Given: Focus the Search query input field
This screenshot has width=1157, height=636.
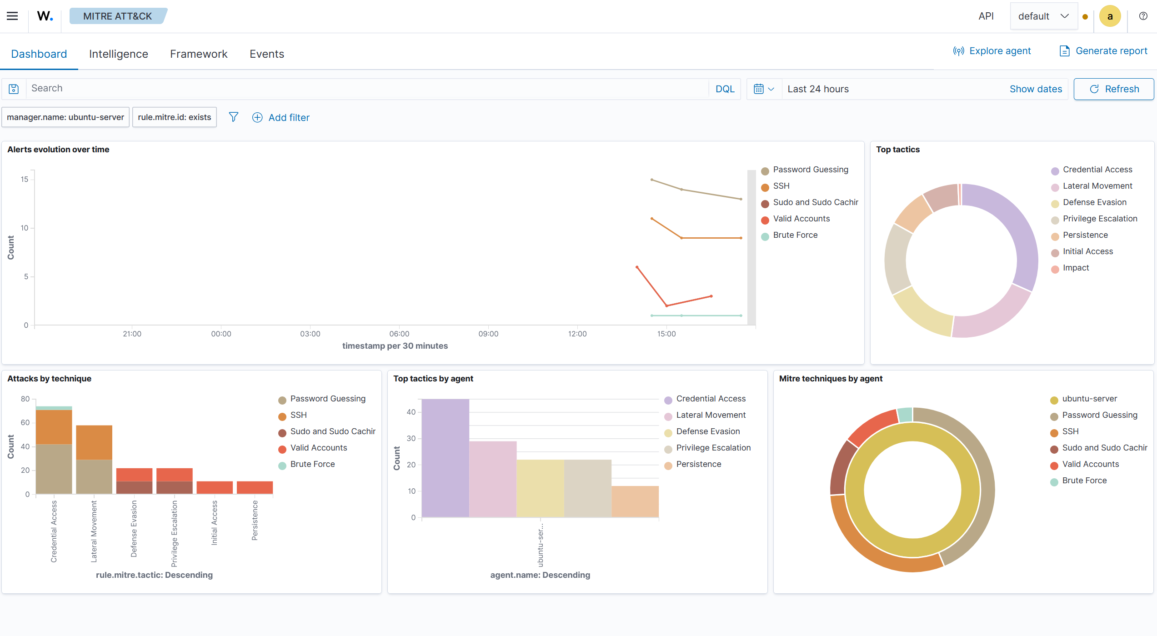Looking at the screenshot, I should coord(367,89).
